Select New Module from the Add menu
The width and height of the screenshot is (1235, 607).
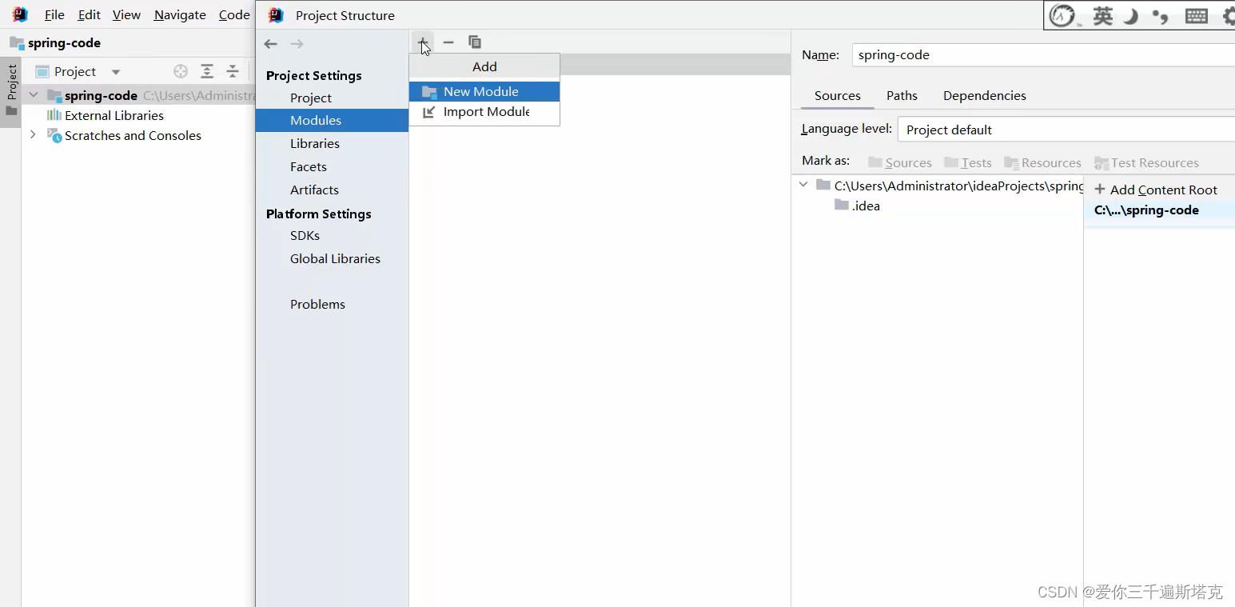pyautogui.click(x=480, y=91)
